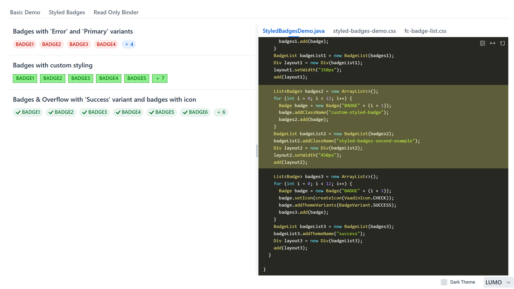Click the check icon on the BADGE1 success badge
The height and width of the screenshot is (289, 514).
coord(18,112)
